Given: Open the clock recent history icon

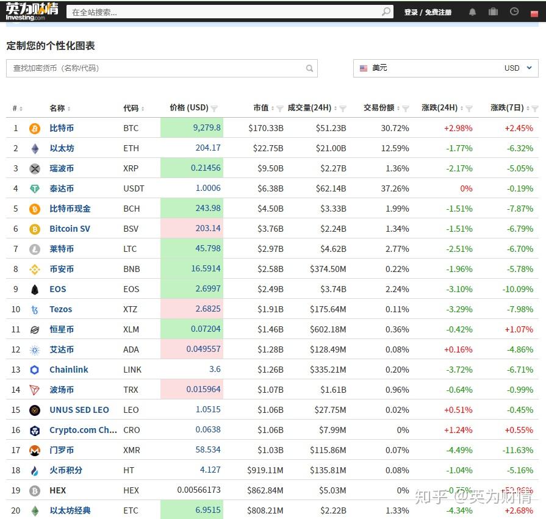Looking at the screenshot, I should 514,12.
